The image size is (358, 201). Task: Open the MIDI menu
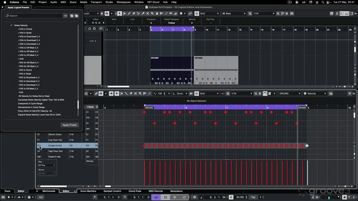[x=63, y=2]
